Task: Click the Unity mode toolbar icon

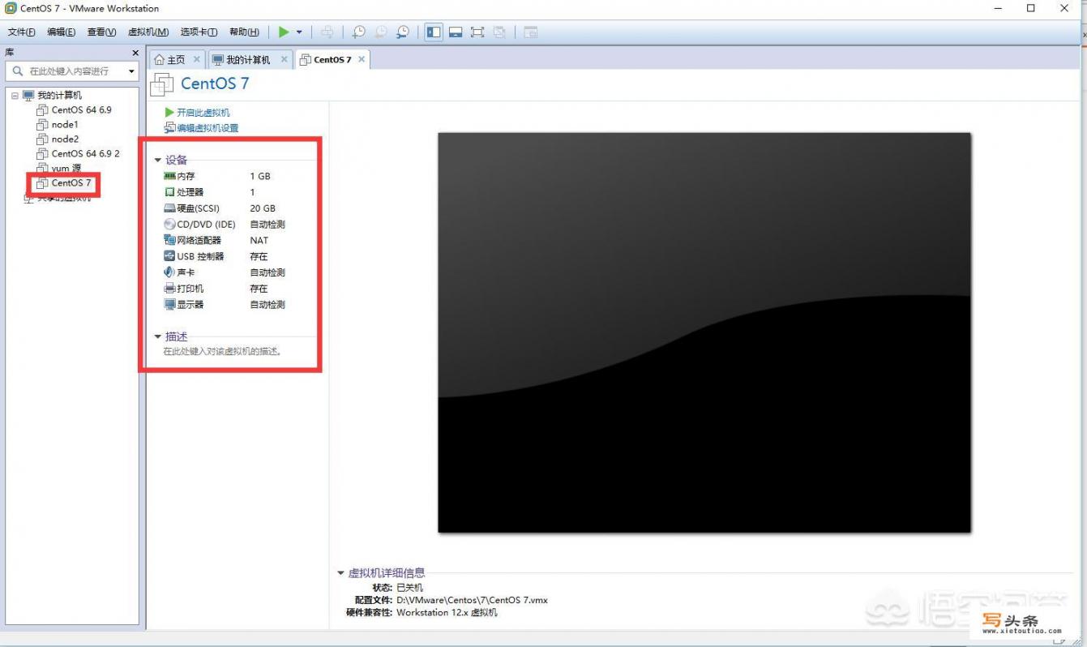Action: pyautogui.click(x=499, y=32)
